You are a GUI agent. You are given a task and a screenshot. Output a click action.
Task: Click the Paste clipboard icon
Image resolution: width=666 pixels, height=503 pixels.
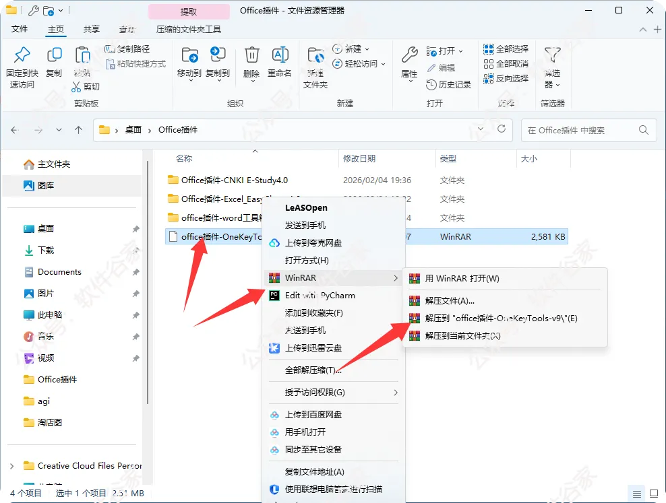(x=82, y=56)
